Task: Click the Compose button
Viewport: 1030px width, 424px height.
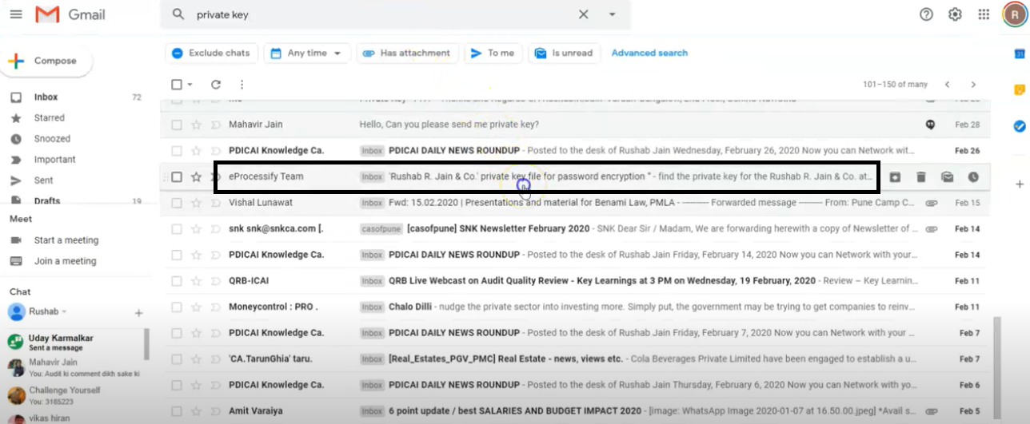Action: (46, 61)
